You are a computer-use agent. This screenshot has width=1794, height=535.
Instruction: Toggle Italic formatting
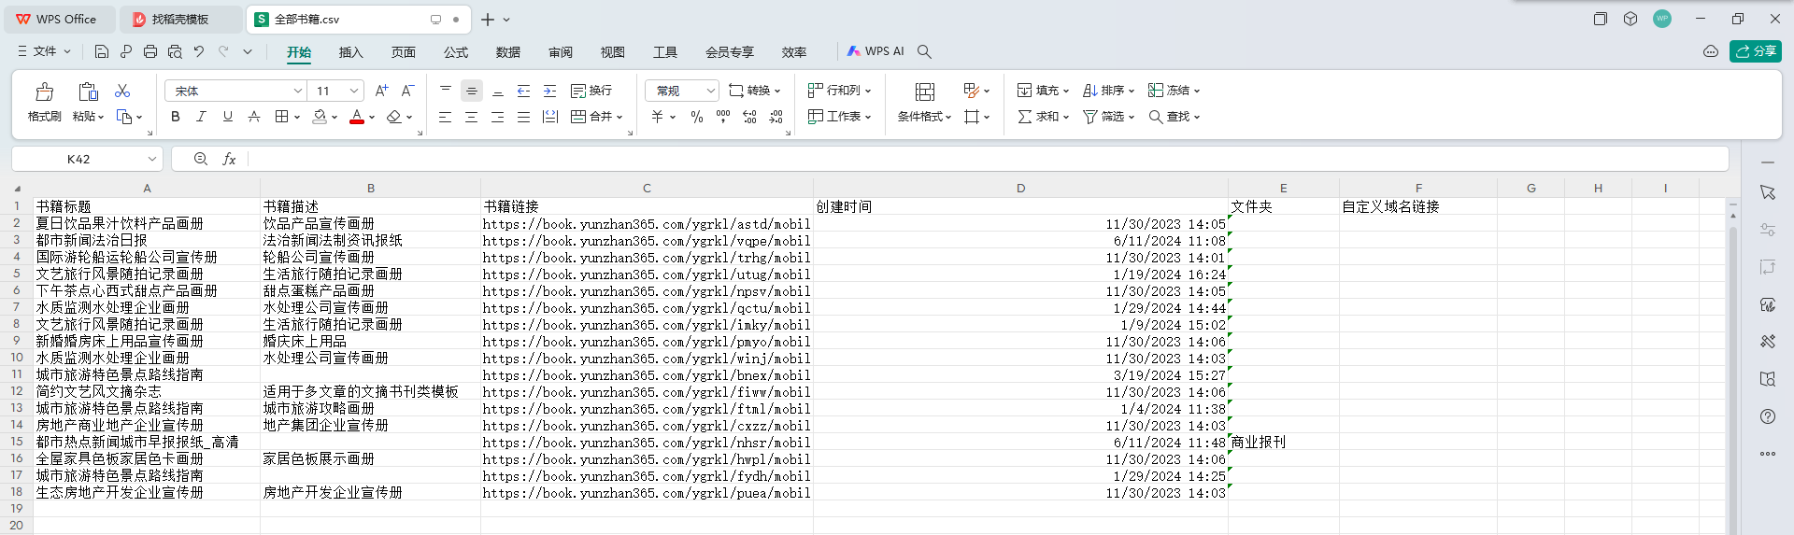click(x=201, y=117)
